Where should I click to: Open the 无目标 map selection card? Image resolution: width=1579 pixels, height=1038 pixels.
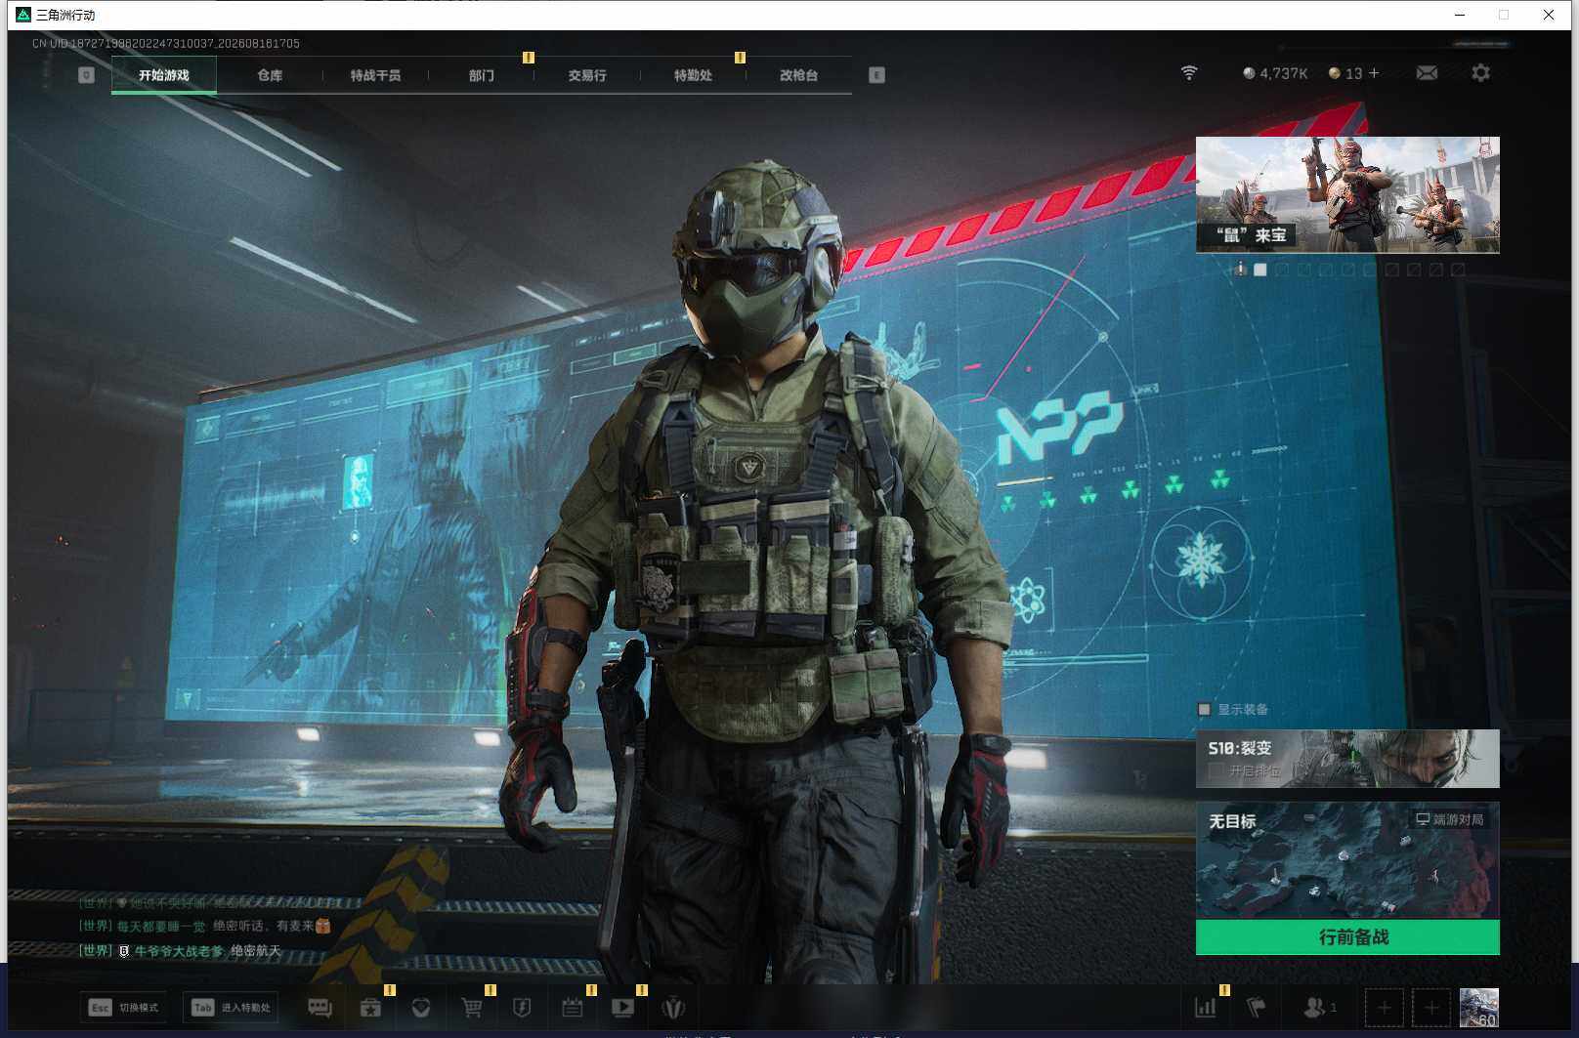1347,860
